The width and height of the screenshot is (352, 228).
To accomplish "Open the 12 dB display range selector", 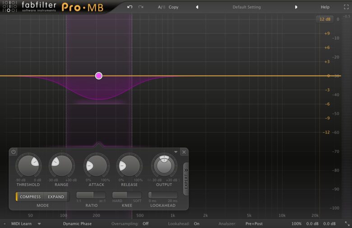I will click(325, 19).
